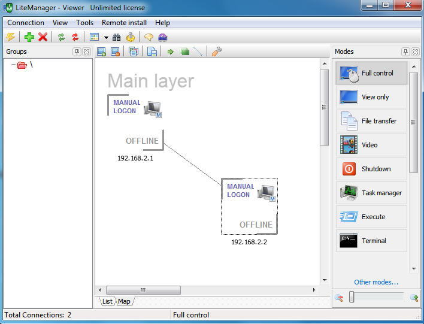
Task: Select Full control mode
Action: (x=371, y=73)
